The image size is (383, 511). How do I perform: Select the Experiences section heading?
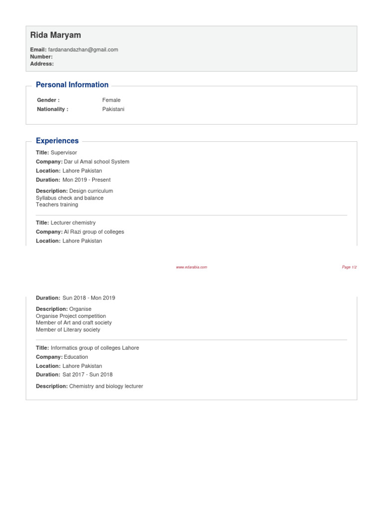tap(57, 141)
